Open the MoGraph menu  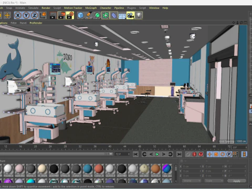(x=91, y=8)
